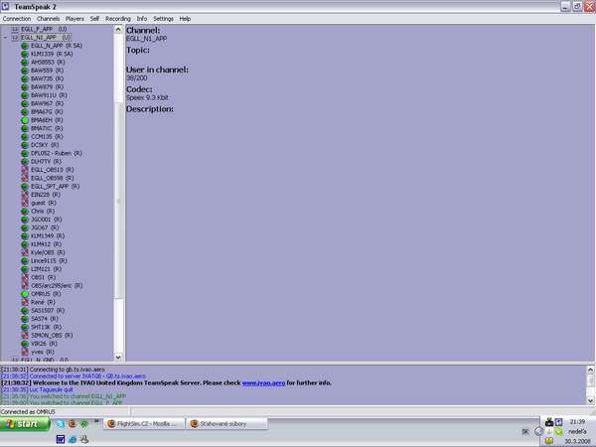Open the Settings menu

(x=163, y=19)
